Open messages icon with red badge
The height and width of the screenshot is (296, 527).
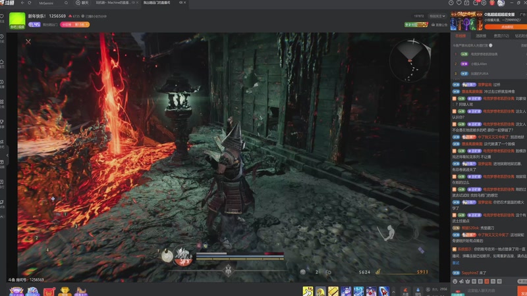476,3
